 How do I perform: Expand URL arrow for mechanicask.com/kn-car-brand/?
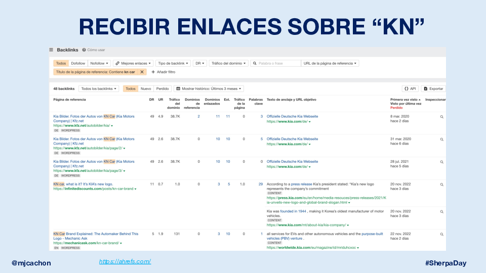coord(121,243)
